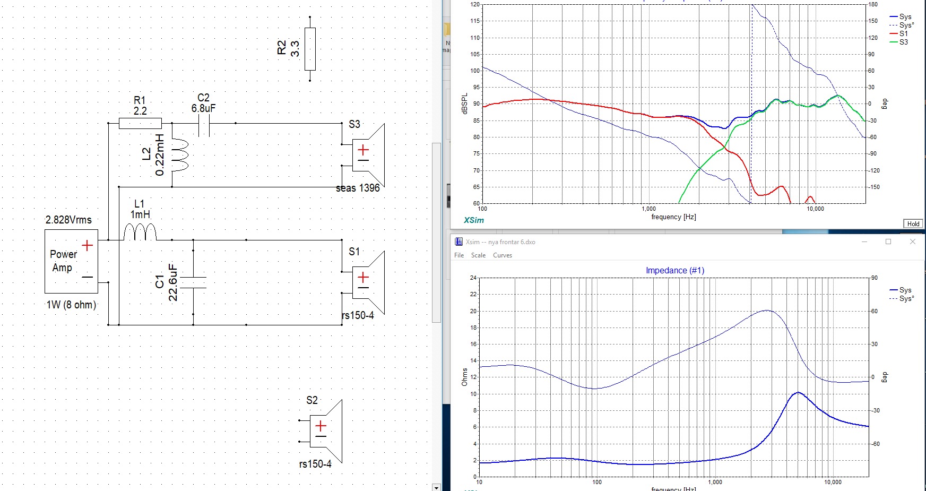
Task: Select the Power Amp source block
Action: tap(72, 261)
